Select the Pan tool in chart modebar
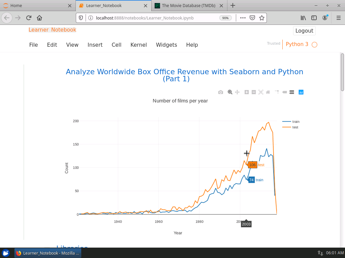Screen dimensions: 345x258 pos(237,92)
